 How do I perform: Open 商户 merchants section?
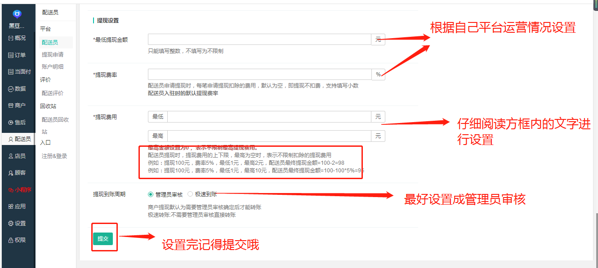pyautogui.click(x=18, y=105)
